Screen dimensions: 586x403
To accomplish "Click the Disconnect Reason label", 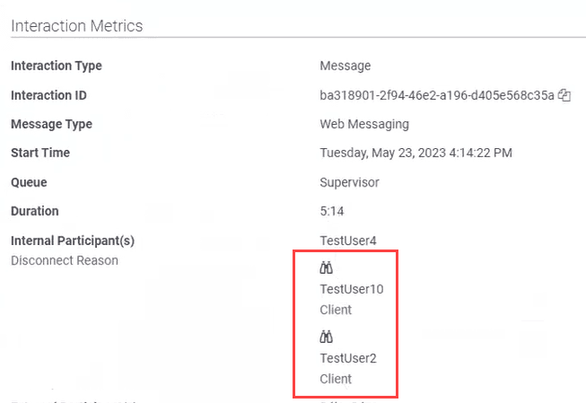I will [x=64, y=260].
